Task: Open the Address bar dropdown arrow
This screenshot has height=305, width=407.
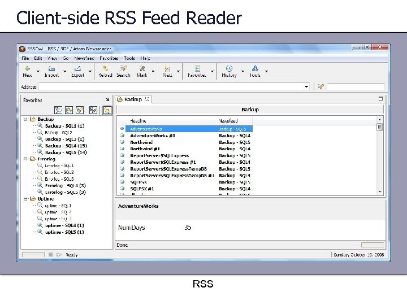Action: pyautogui.click(x=306, y=86)
